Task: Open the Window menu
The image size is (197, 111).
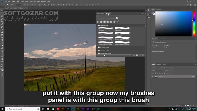Action: 43,1
